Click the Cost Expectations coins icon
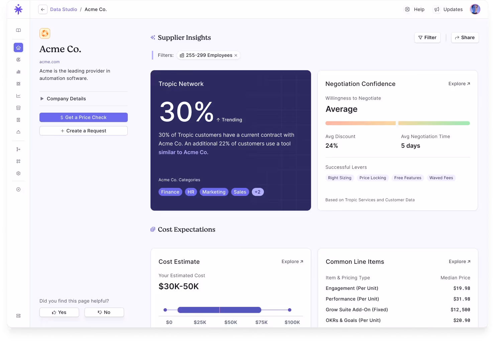This screenshot has width=495, height=341. click(x=153, y=229)
